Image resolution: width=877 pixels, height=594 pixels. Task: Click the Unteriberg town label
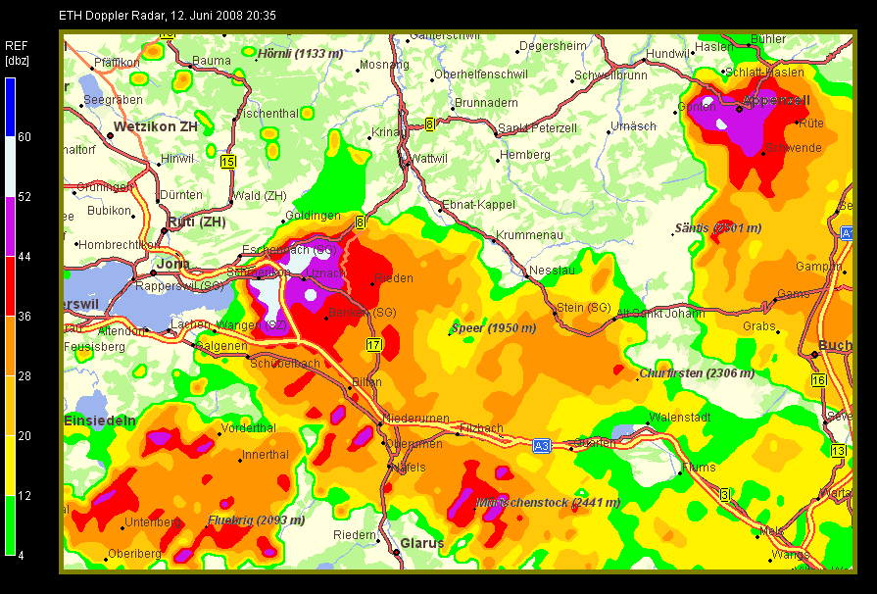click(x=153, y=521)
